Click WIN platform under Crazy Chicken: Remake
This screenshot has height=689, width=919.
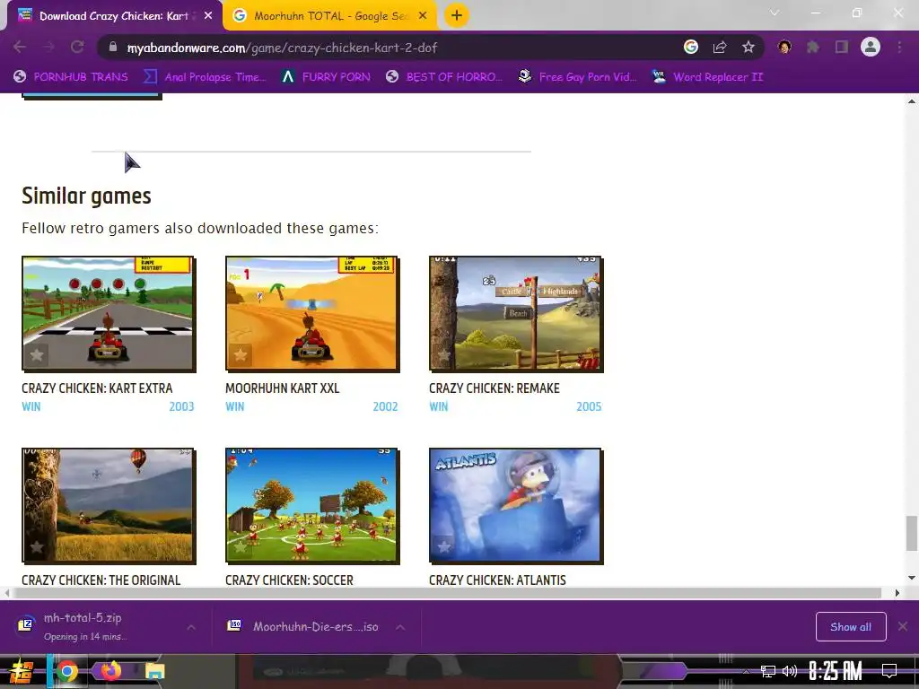438,406
